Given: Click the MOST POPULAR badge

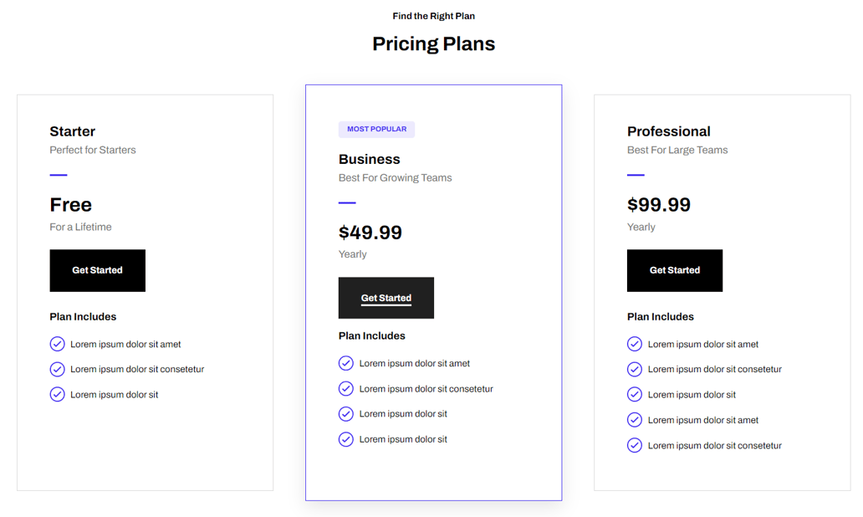Looking at the screenshot, I should (376, 129).
